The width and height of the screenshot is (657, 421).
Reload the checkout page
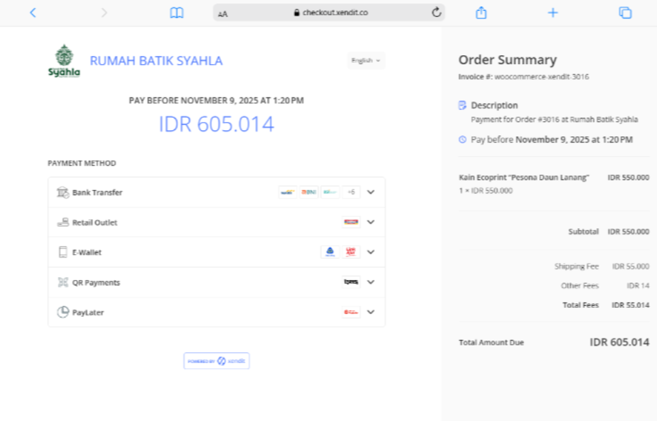click(x=436, y=12)
